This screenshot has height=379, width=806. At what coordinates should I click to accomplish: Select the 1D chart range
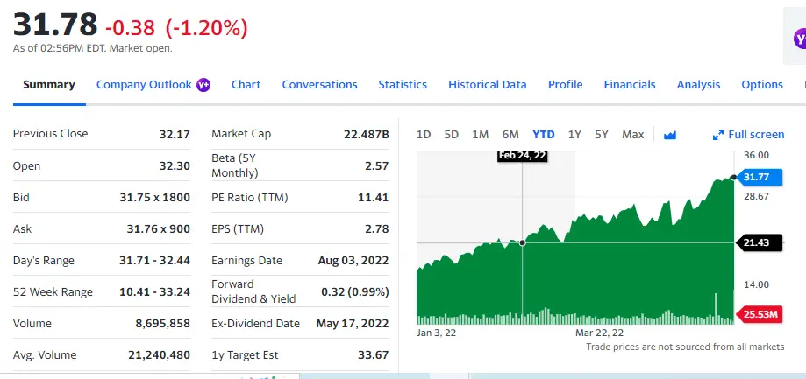(x=424, y=135)
